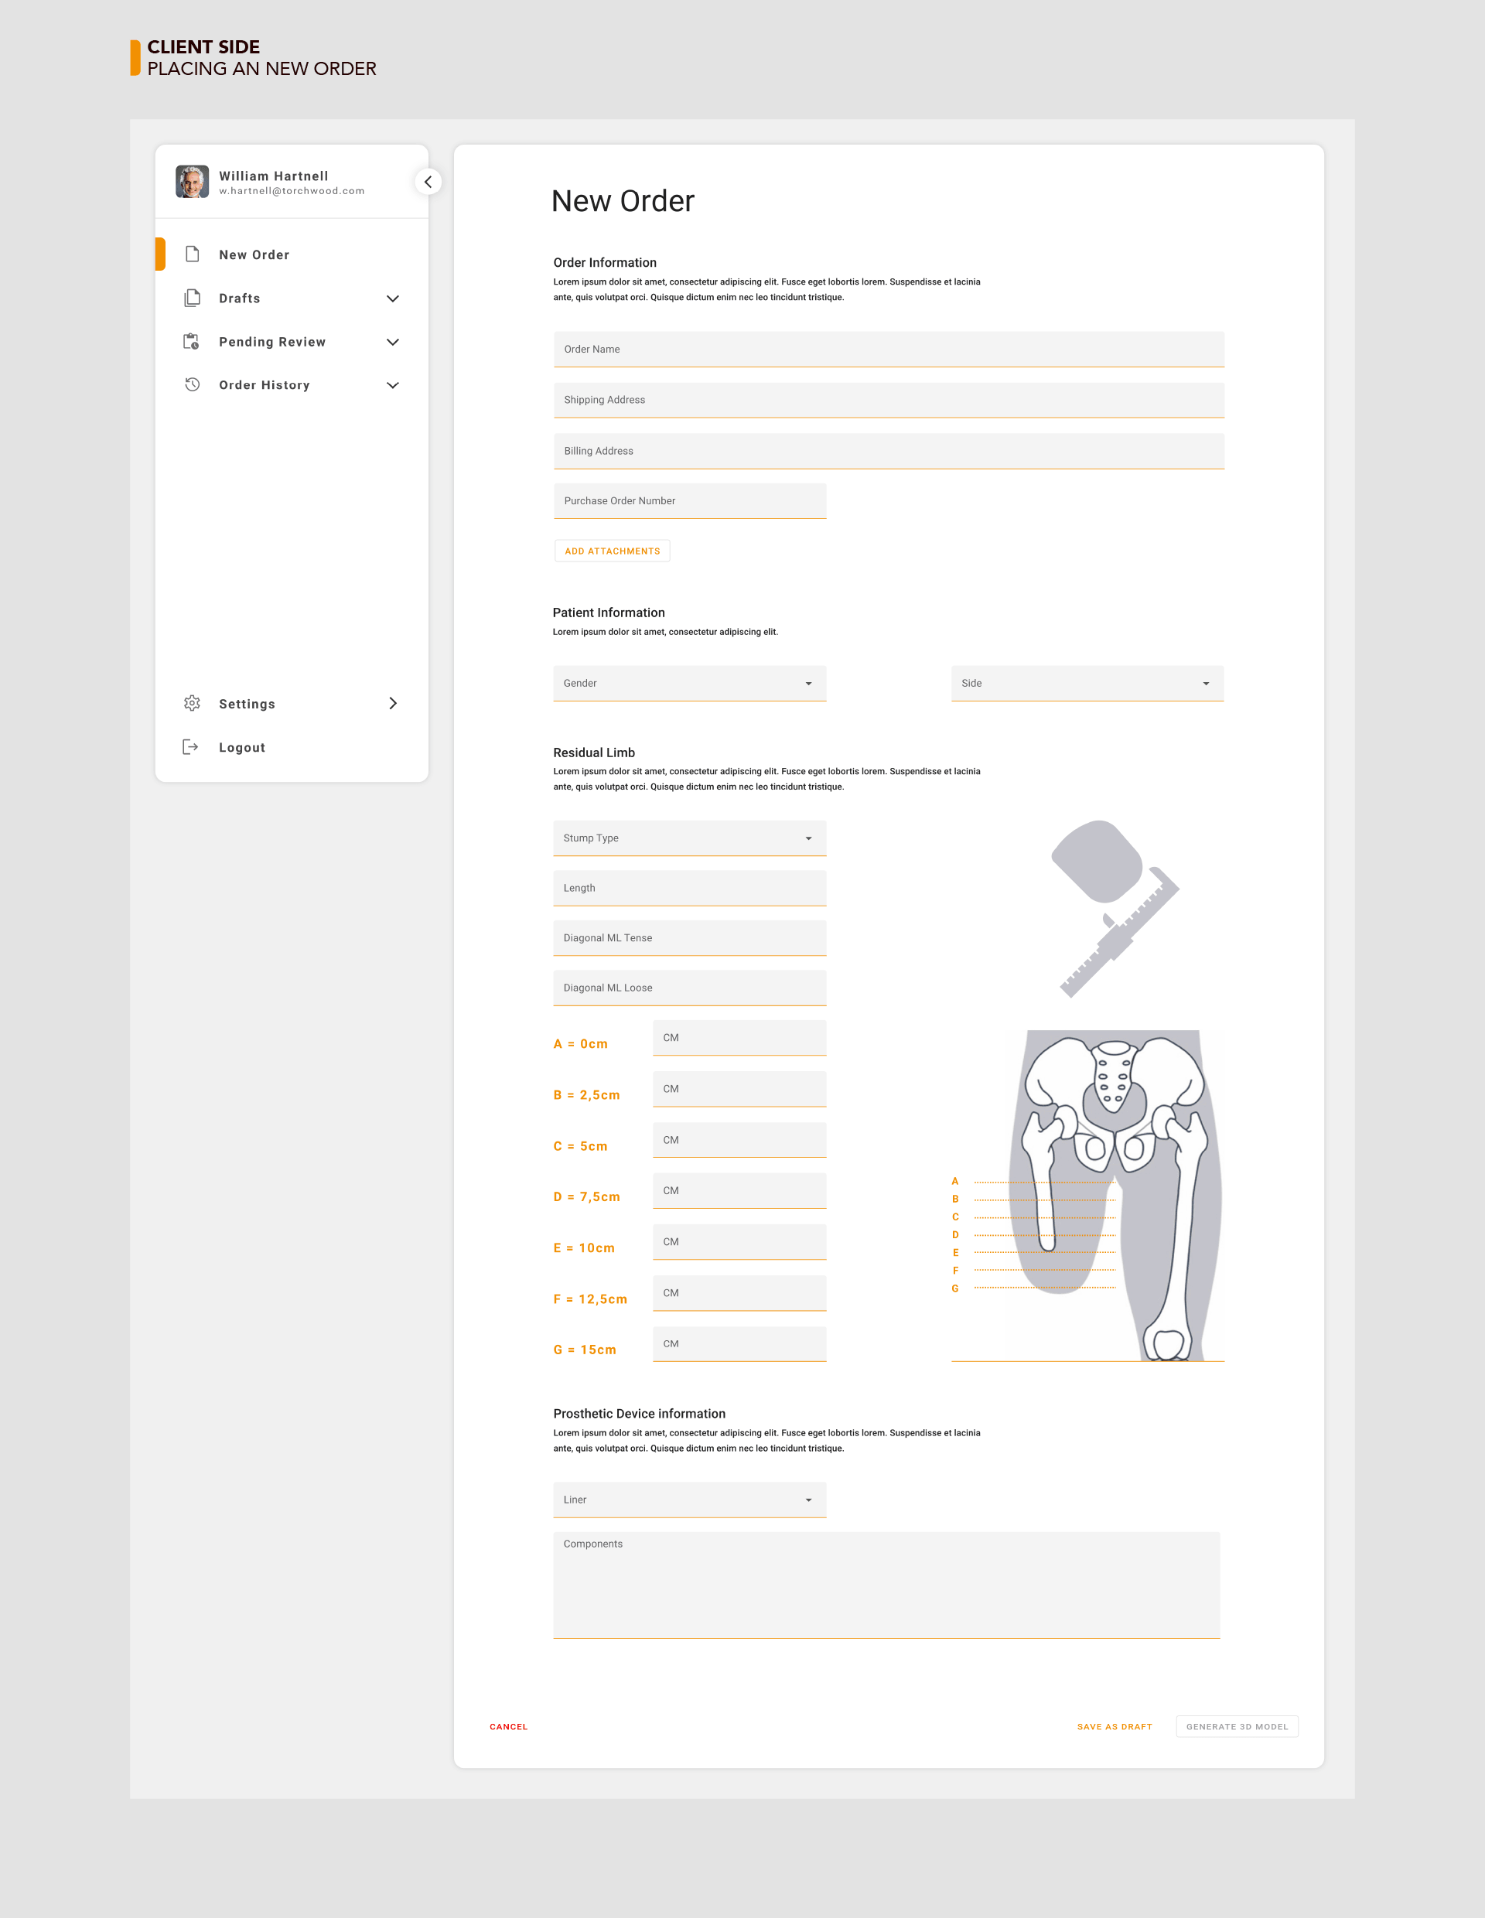Focus the Length field

tap(689, 888)
